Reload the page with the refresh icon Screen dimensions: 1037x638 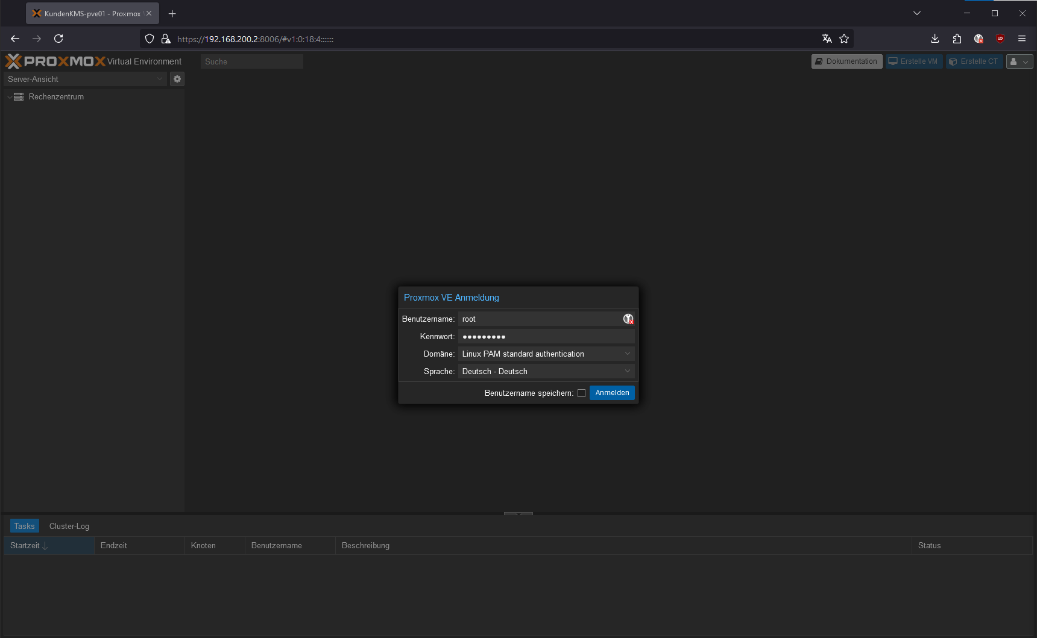coord(58,39)
